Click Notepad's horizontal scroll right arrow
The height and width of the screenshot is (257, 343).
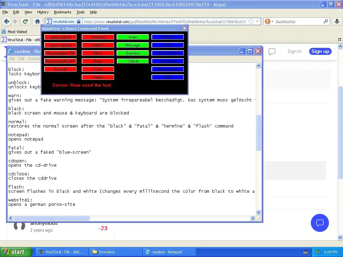point(253,218)
